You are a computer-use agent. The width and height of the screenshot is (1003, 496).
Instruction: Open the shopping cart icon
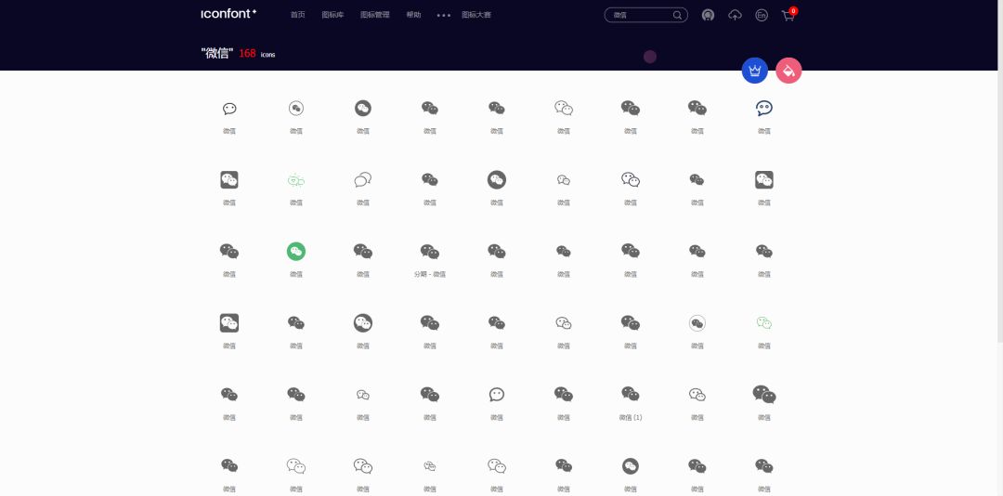[x=788, y=16]
